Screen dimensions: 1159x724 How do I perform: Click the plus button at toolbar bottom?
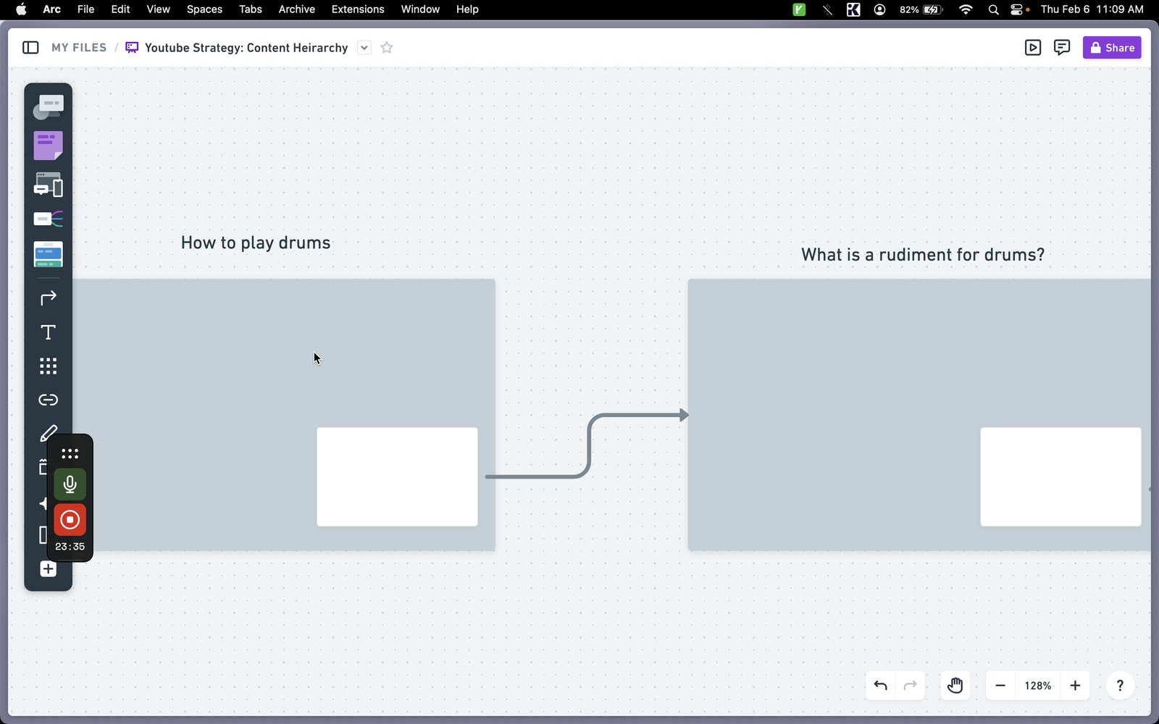pos(48,569)
